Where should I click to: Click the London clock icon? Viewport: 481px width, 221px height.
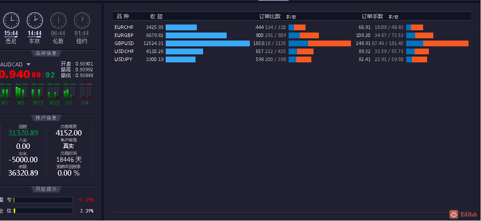58,20
